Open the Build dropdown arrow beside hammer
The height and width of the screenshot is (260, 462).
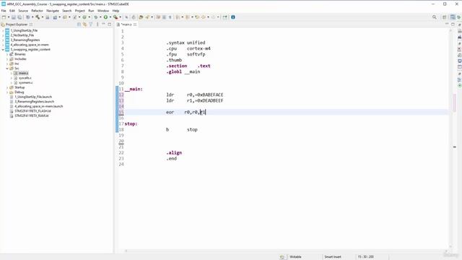coord(43,17)
